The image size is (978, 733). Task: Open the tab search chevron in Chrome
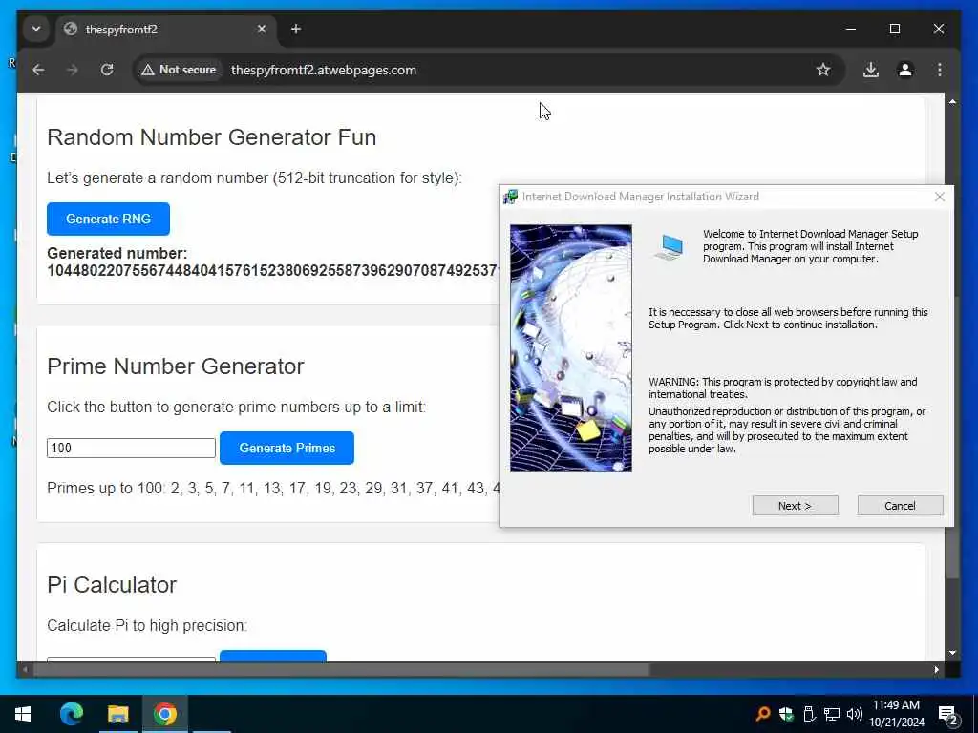(x=36, y=29)
